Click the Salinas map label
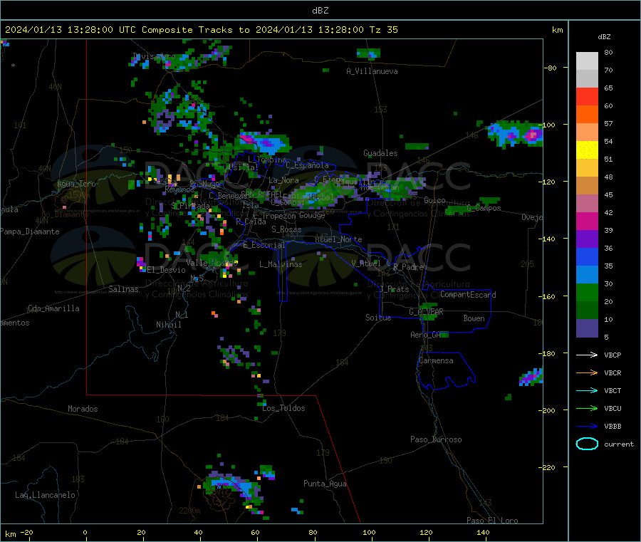The width and height of the screenshot is (641, 542). point(123,289)
